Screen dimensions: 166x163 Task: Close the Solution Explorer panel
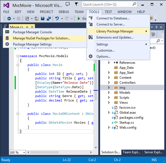pos(161,27)
